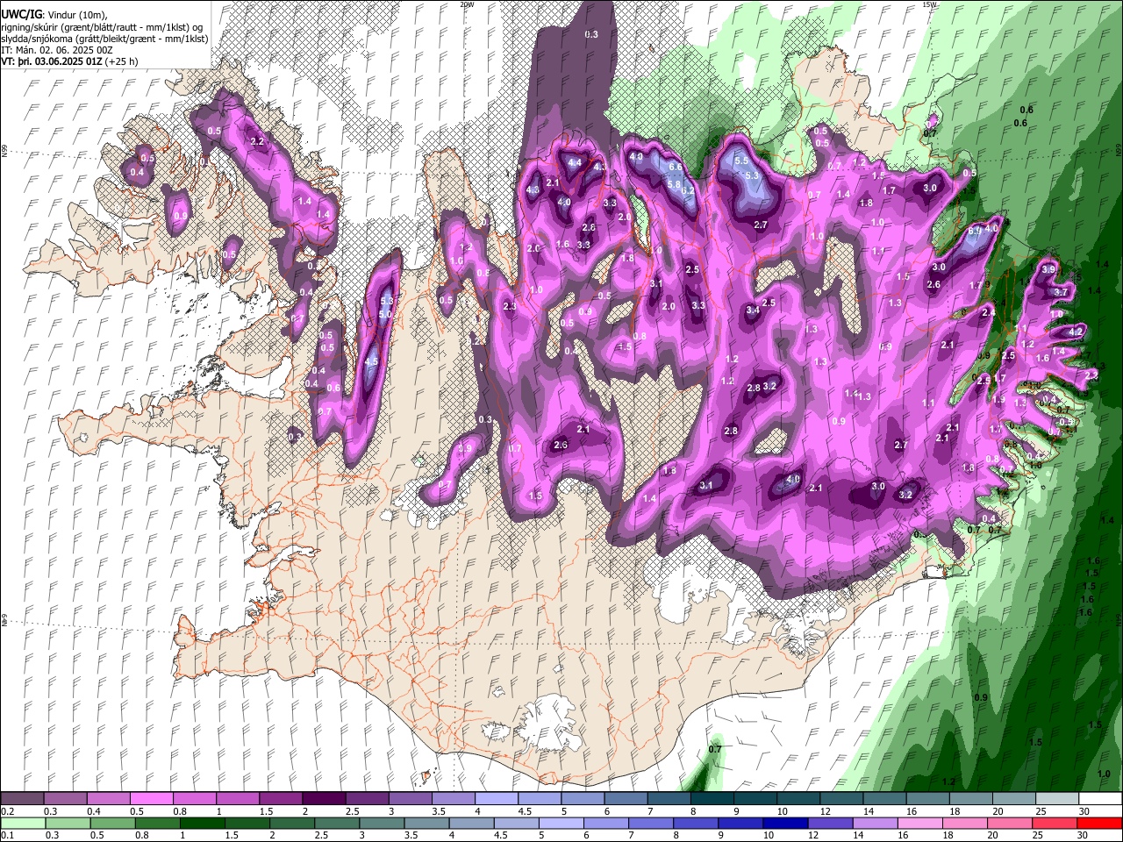Image resolution: width=1123 pixels, height=842 pixels.
Task: Click the '6.6' precipitation value on the map
Action: click(676, 167)
